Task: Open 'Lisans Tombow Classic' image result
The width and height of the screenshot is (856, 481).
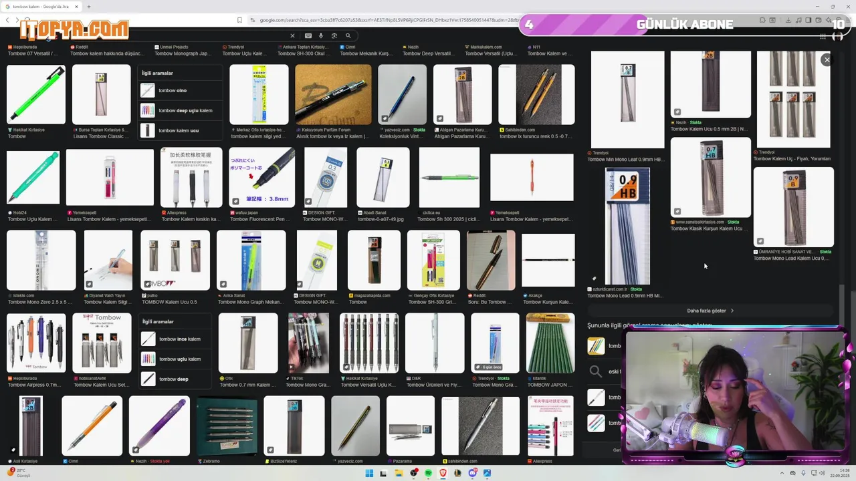Action: click(x=101, y=94)
